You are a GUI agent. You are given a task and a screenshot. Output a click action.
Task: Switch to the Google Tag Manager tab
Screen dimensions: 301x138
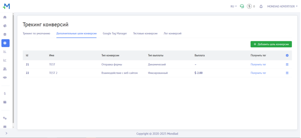click(115, 33)
